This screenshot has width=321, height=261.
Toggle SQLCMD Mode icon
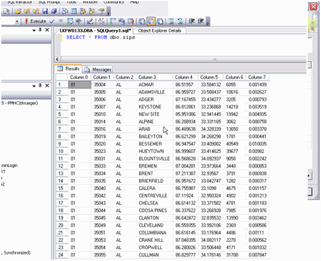[x=131, y=21]
